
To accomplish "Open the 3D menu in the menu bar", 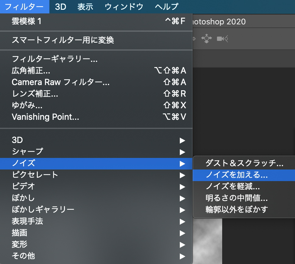I will tap(61, 7).
